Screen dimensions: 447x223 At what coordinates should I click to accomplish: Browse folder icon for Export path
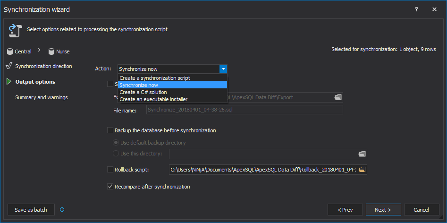(338, 97)
